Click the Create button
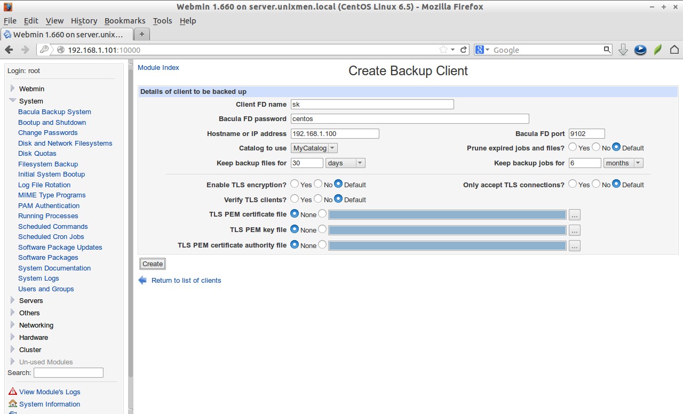 pyautogui.click(x=153, y=264)
